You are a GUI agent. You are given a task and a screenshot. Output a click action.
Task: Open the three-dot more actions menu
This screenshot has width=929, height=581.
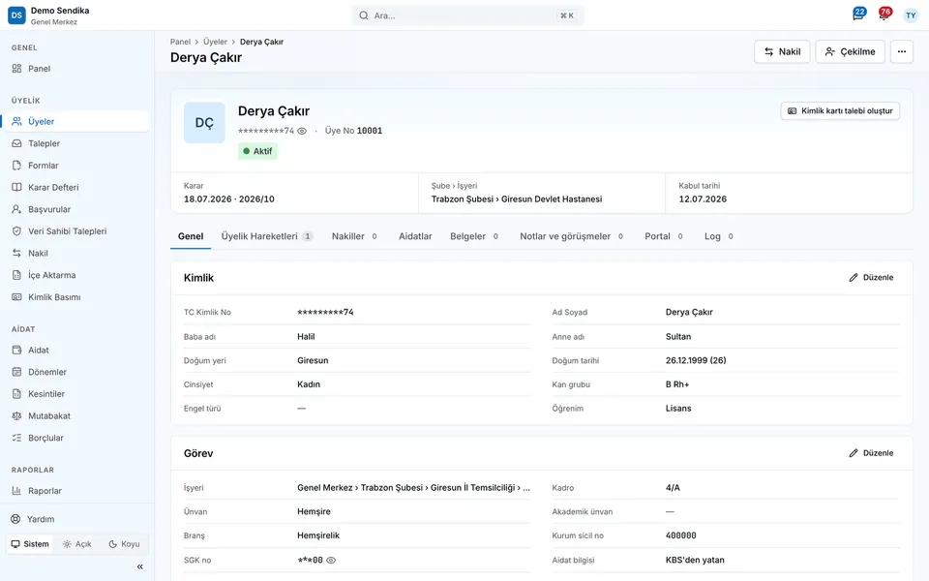[x=901, y=51]
